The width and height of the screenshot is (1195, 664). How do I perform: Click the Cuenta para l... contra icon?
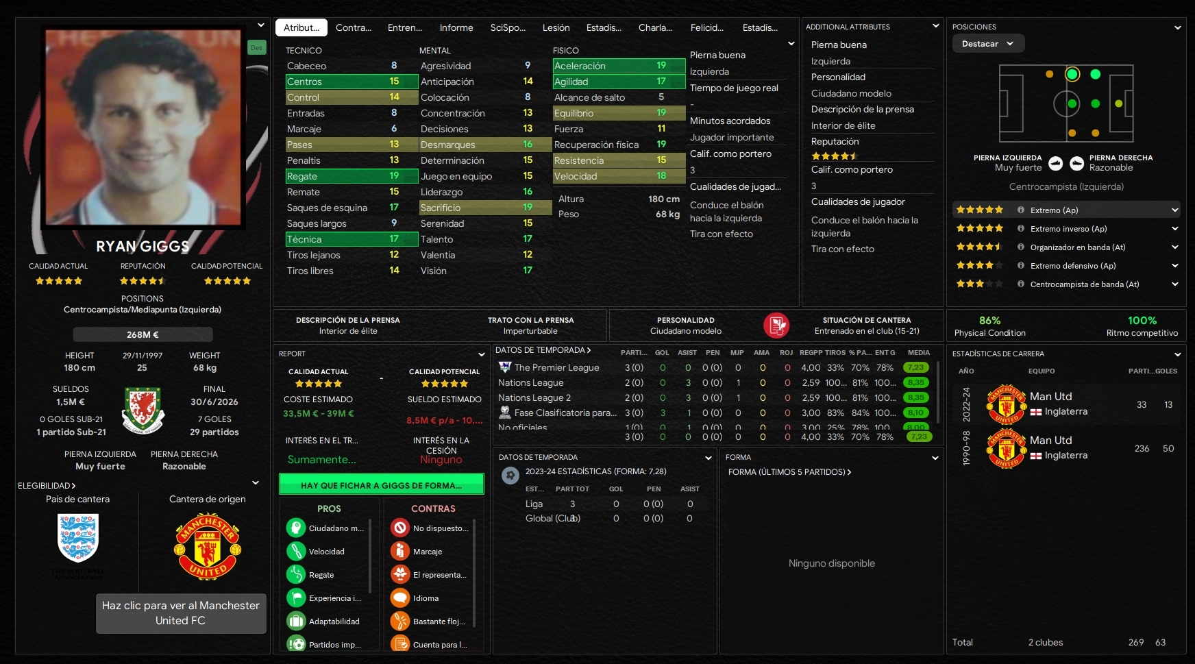[x=400, y=644]
